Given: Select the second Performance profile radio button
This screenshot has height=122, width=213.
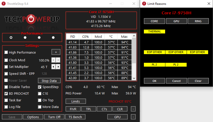Looking at the screenshot, I should click(25, 38).
